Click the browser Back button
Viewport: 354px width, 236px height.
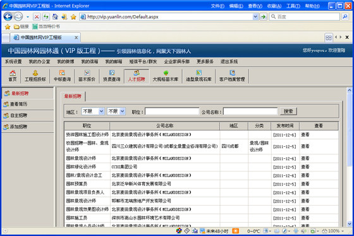8,16
